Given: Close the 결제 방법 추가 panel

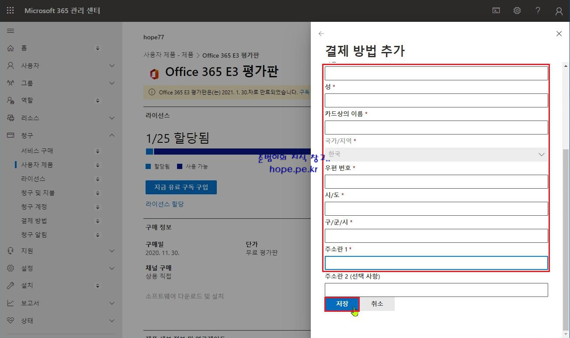Looking at the screenshot, I should [x=559, y=34].
